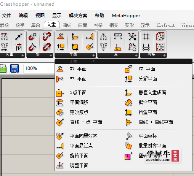Screen dimensions: 194x176
Task: Open the 帮助 menu
Action: (x=99, y=16)
